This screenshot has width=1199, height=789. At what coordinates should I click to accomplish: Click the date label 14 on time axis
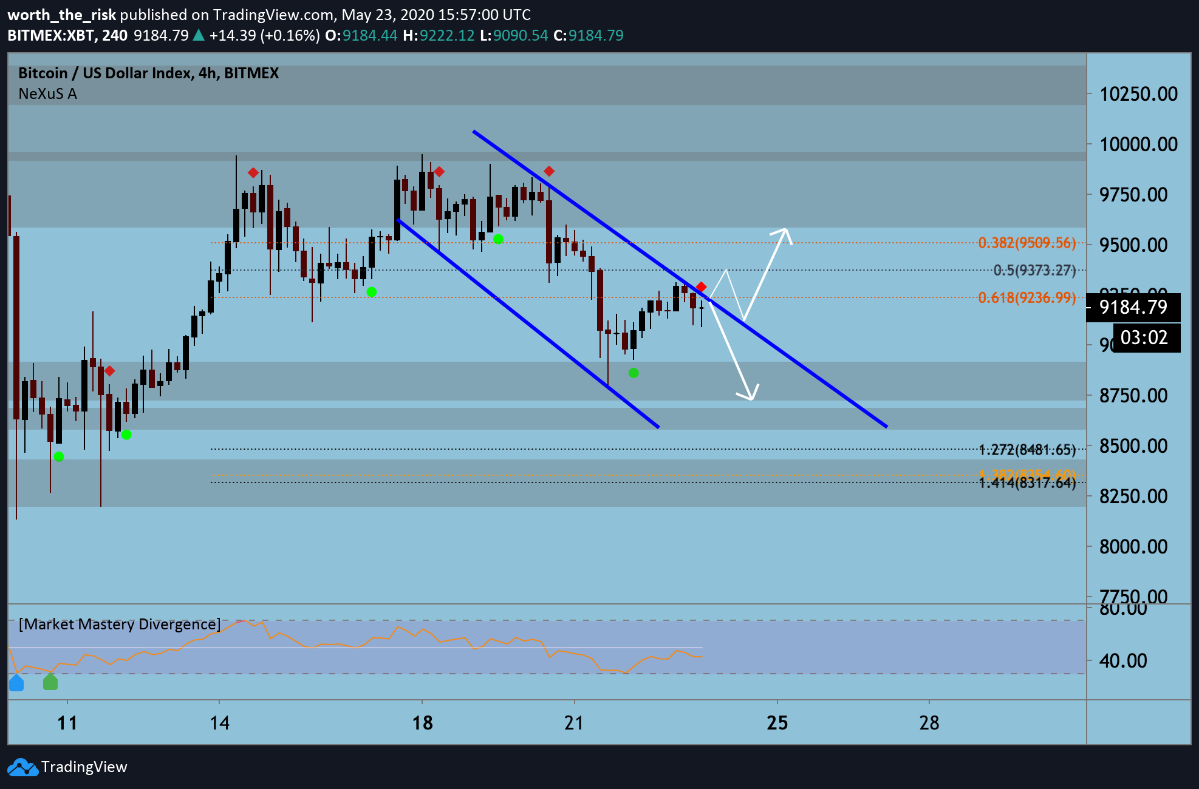click(x=219, y=723)
